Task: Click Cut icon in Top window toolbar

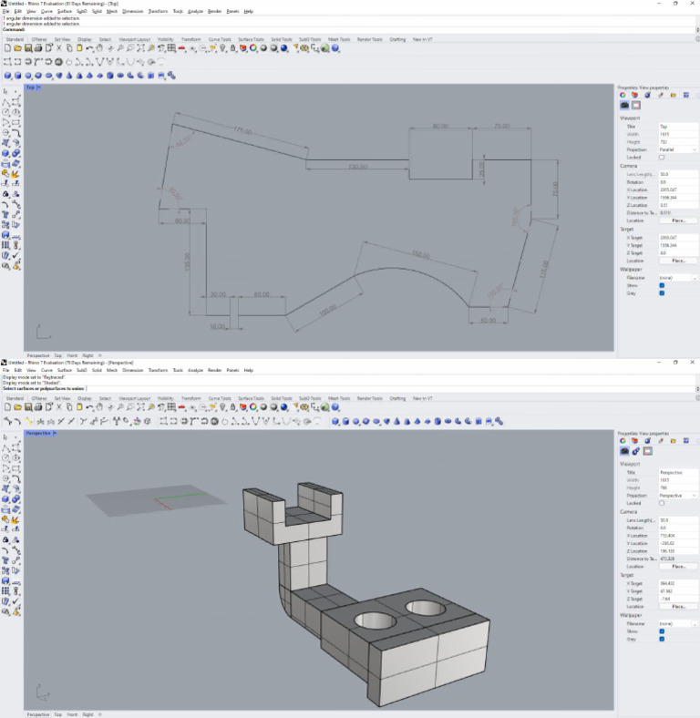Action: (x=58, y=48)
